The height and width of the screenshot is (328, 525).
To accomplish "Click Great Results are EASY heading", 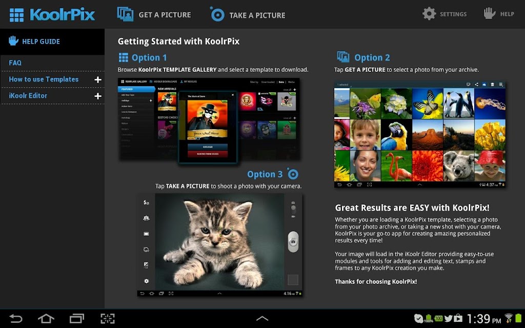I will coord(412,208).
